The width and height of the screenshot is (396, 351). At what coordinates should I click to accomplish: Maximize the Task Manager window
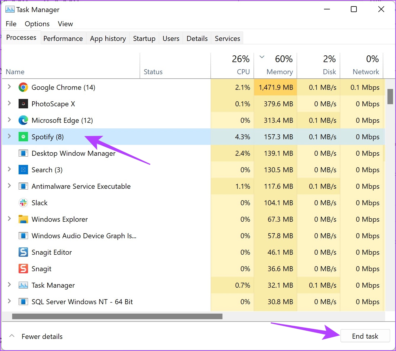pos(354,9)
